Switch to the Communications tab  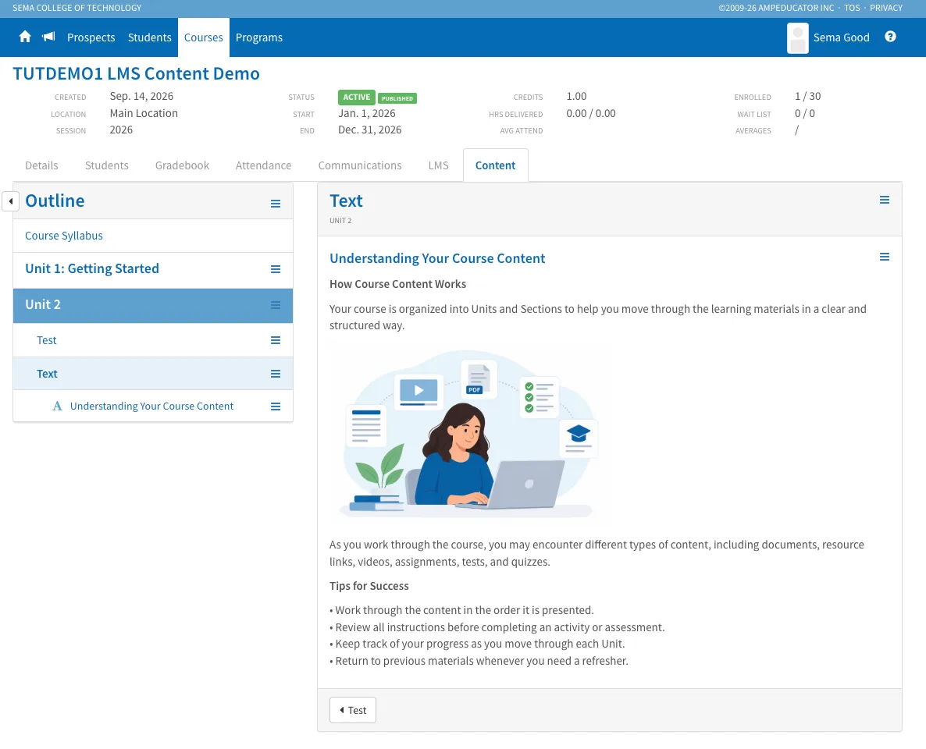click(360, 165)
